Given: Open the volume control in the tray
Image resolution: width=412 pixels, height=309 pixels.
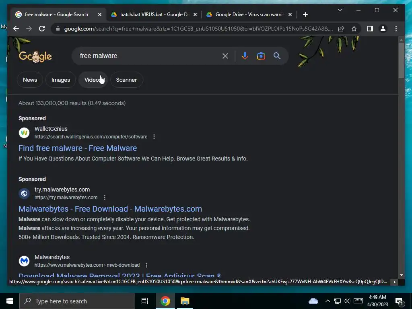Looking at the screenshot, I should click(347, 301).
